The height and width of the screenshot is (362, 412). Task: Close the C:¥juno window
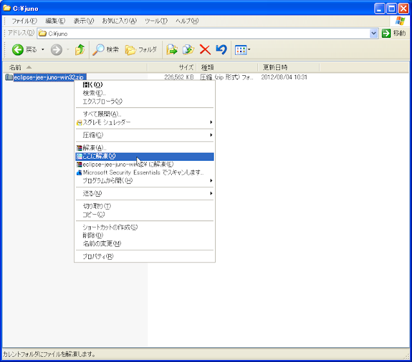pyautogui.click(x=404, y=8)
